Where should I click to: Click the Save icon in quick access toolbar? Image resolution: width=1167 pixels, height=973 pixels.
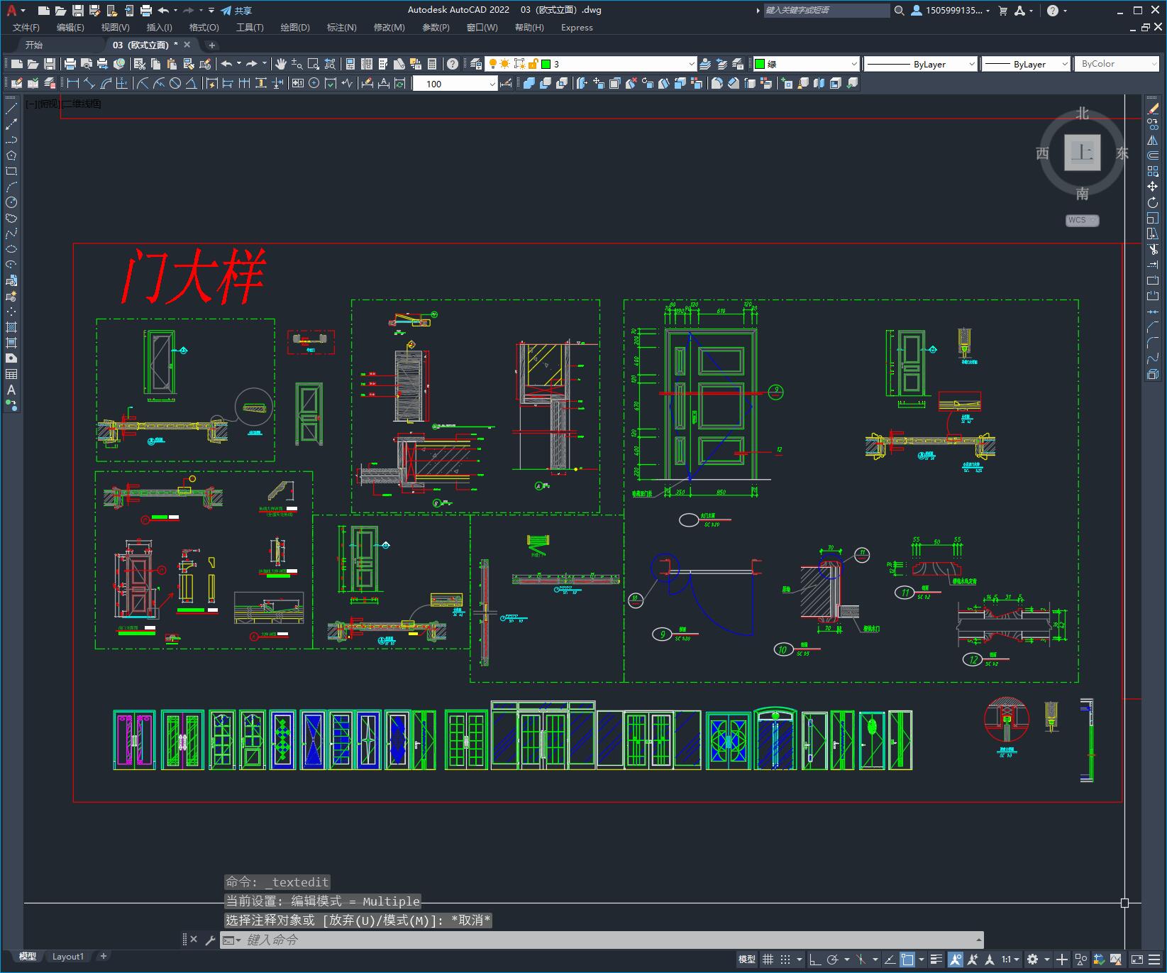coord(78,11)
